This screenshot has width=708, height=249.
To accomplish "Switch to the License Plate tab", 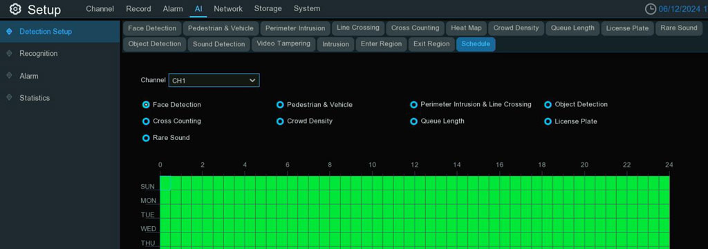I will tap(627, 28).
